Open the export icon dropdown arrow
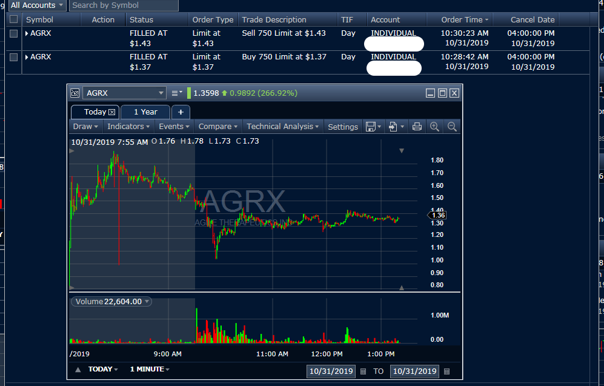604x386 pixels. click(x=402, y=127)
